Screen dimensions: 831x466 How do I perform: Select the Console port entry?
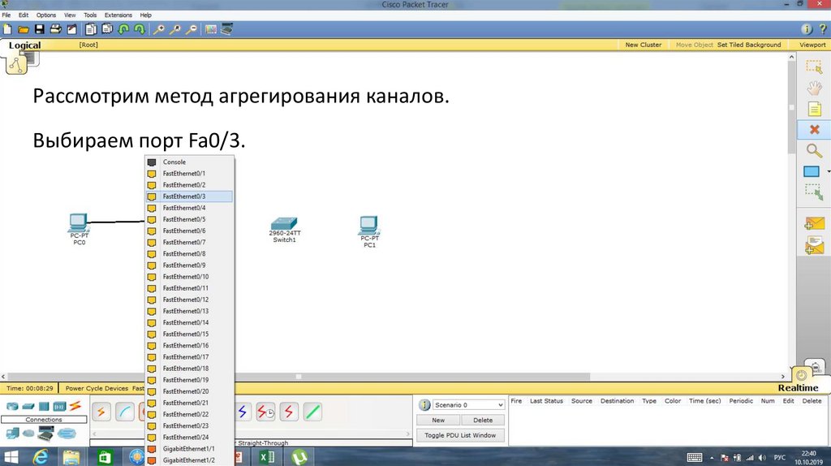[189, 162]
